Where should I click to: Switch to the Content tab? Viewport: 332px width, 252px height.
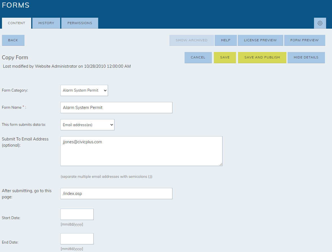[17, 23]
